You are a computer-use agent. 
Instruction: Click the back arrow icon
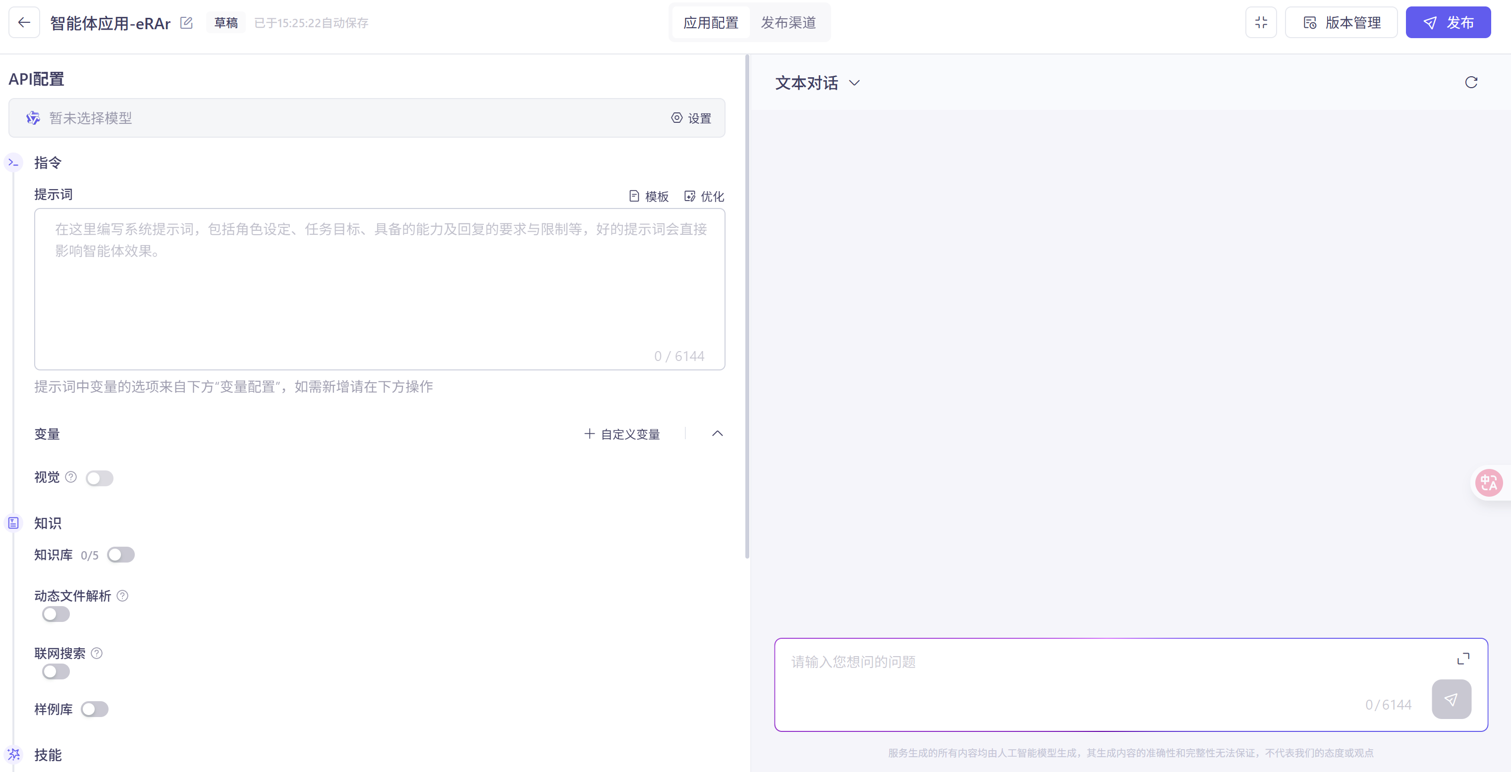pos(24,22)
